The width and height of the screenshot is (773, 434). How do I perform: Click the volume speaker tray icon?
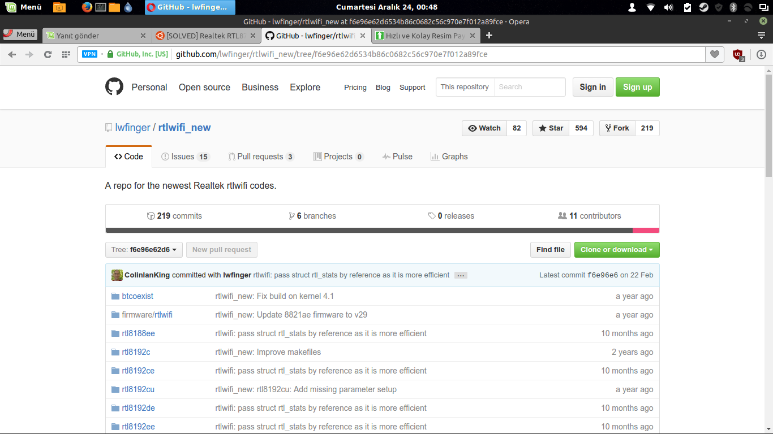pyautogui.click(x=669, y=7)
